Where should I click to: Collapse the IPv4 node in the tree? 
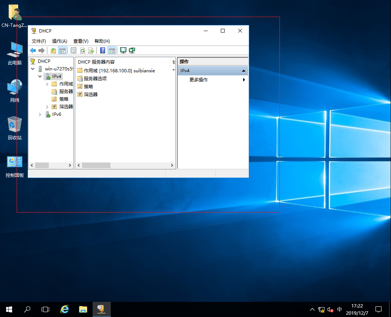coord(40,76)
